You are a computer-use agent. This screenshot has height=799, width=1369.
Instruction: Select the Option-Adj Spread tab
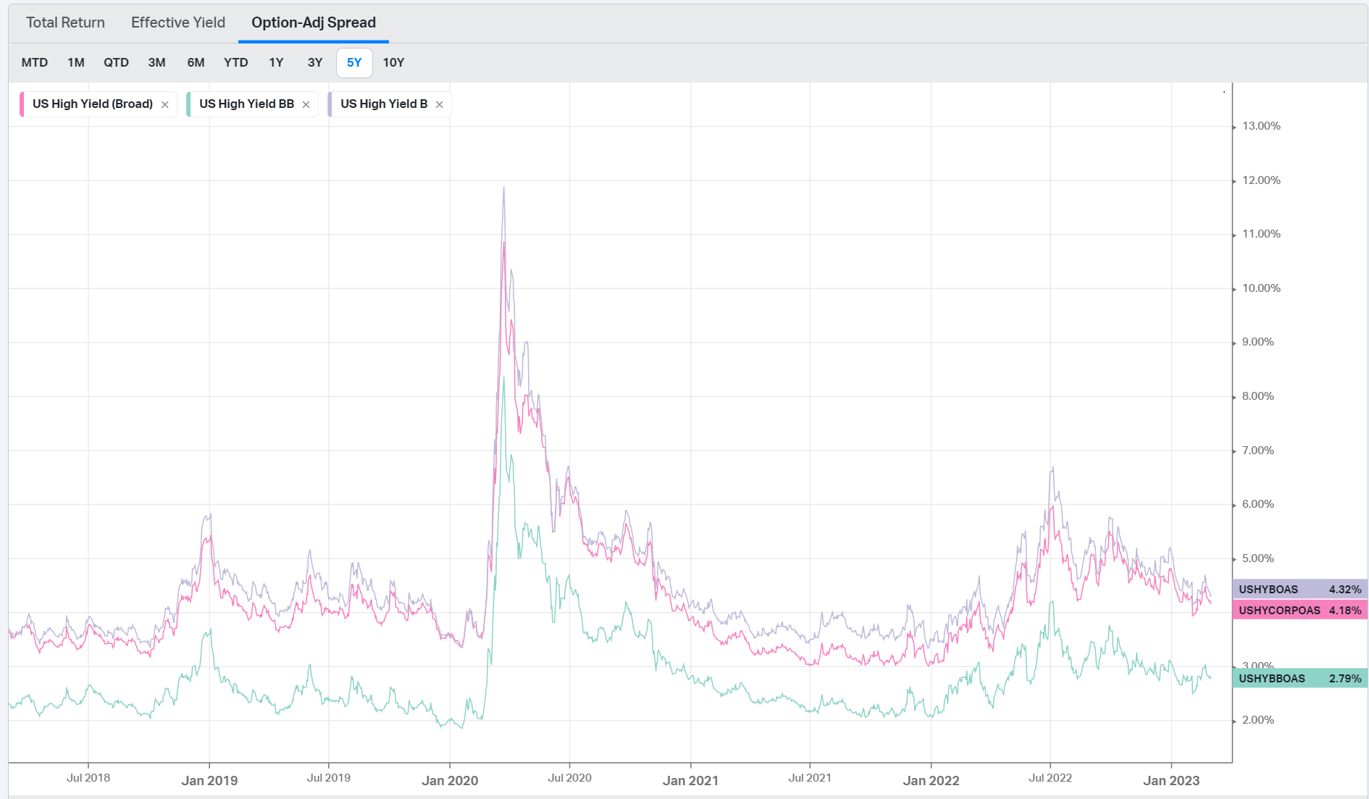(313, 22)
